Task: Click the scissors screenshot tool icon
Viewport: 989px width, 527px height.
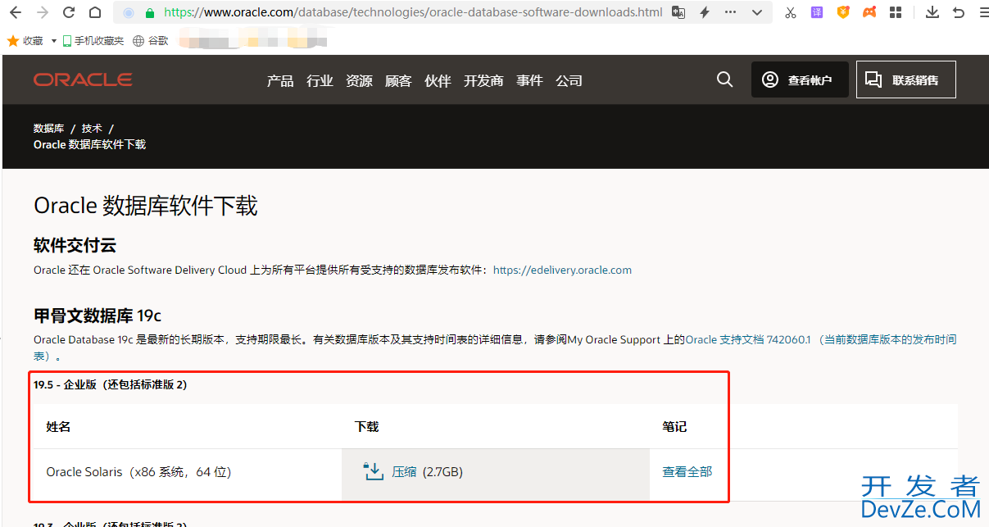Action: coord(790,12)
